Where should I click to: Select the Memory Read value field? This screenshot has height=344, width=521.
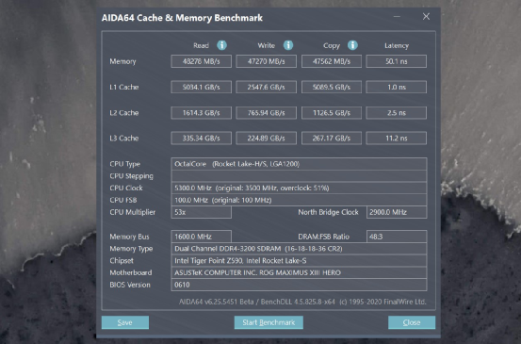(x=201, y=61)
